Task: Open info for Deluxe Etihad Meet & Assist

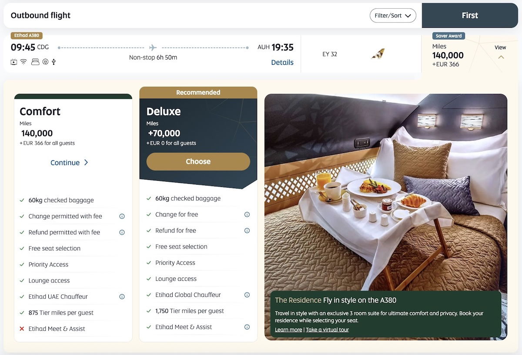Action: click(247, 327)
